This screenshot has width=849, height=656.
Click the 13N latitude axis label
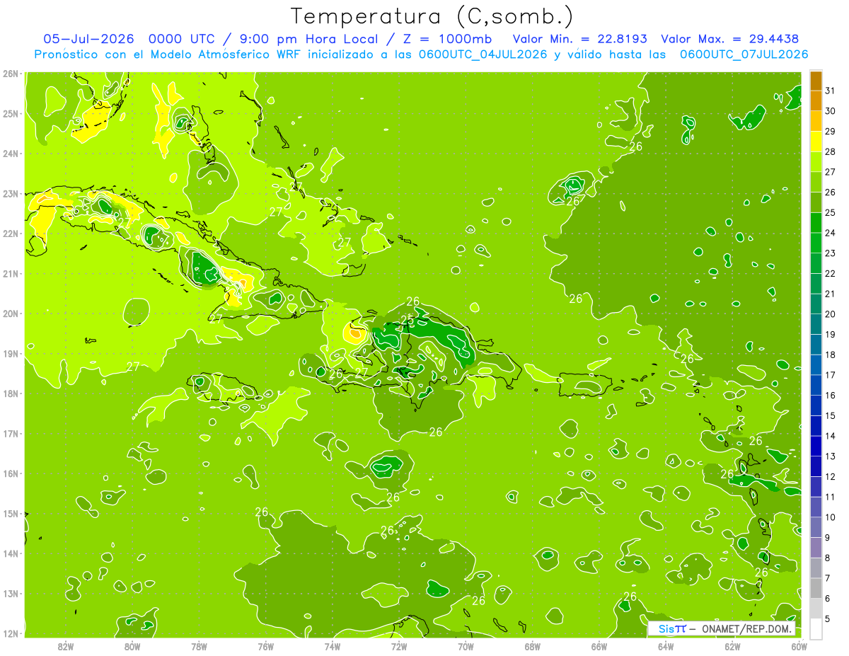[x=11, y=593]
